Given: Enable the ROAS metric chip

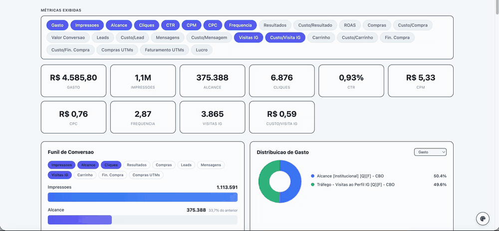Looking at the screenshot, I should pyautogui.click(x=350, y=25).
